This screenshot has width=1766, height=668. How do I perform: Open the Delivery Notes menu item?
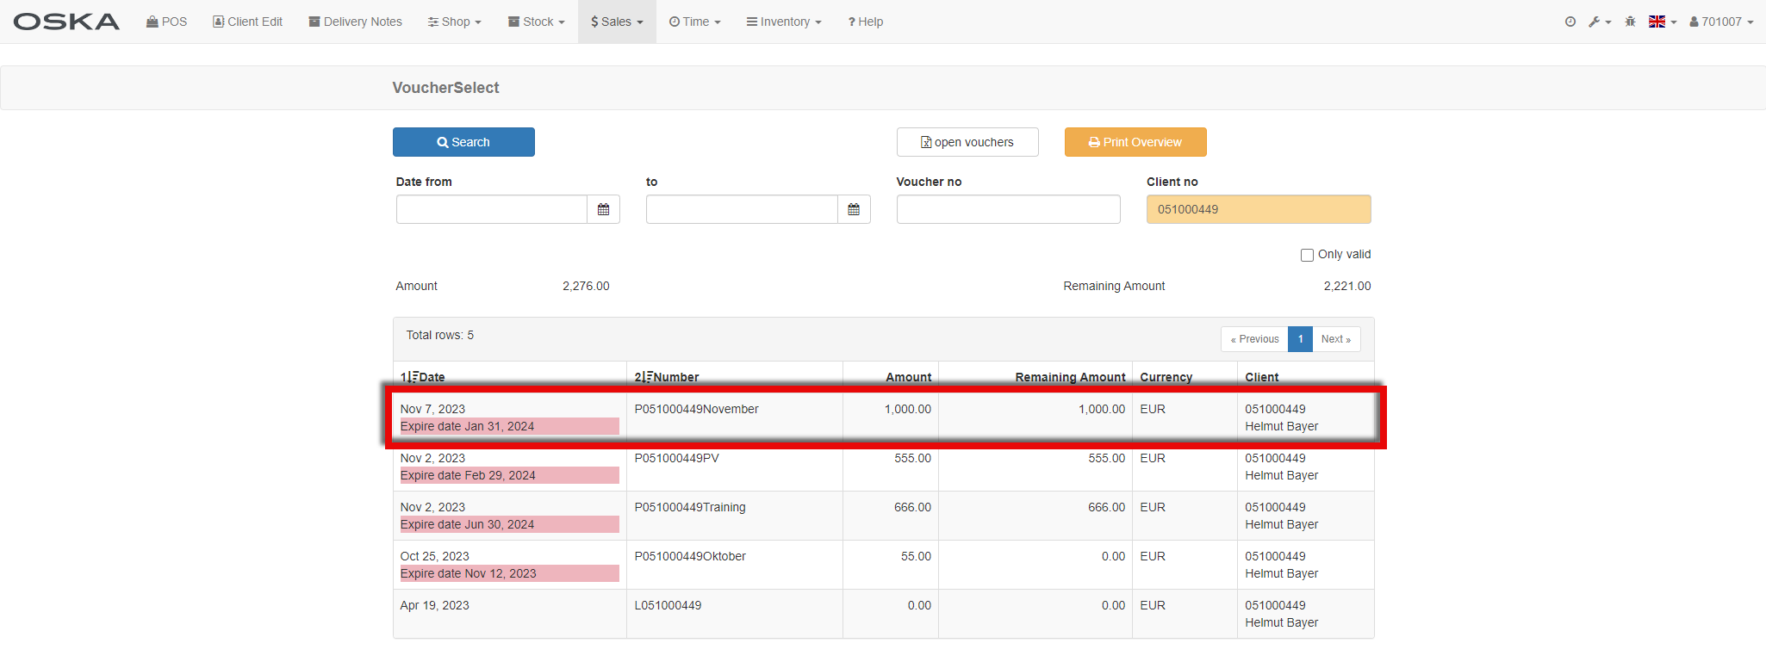click(x=355, y=22)
